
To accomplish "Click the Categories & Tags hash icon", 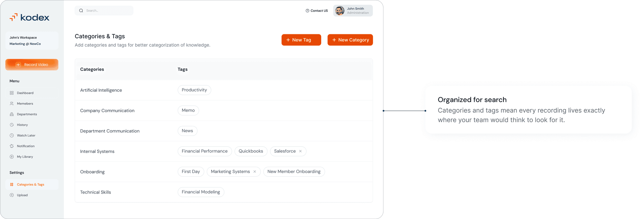I will 12,184.
